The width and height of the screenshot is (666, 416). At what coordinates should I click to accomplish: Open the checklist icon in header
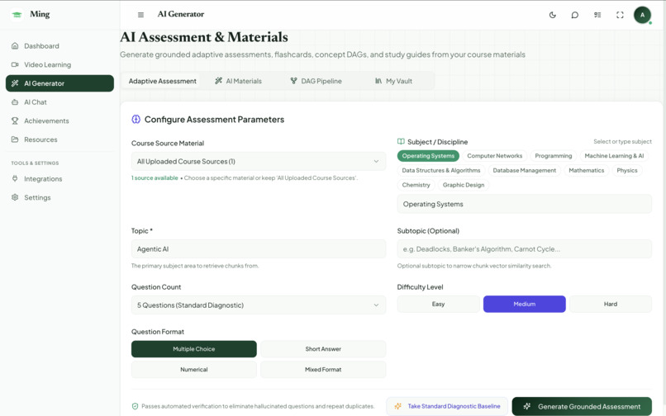tap(597, 15)
